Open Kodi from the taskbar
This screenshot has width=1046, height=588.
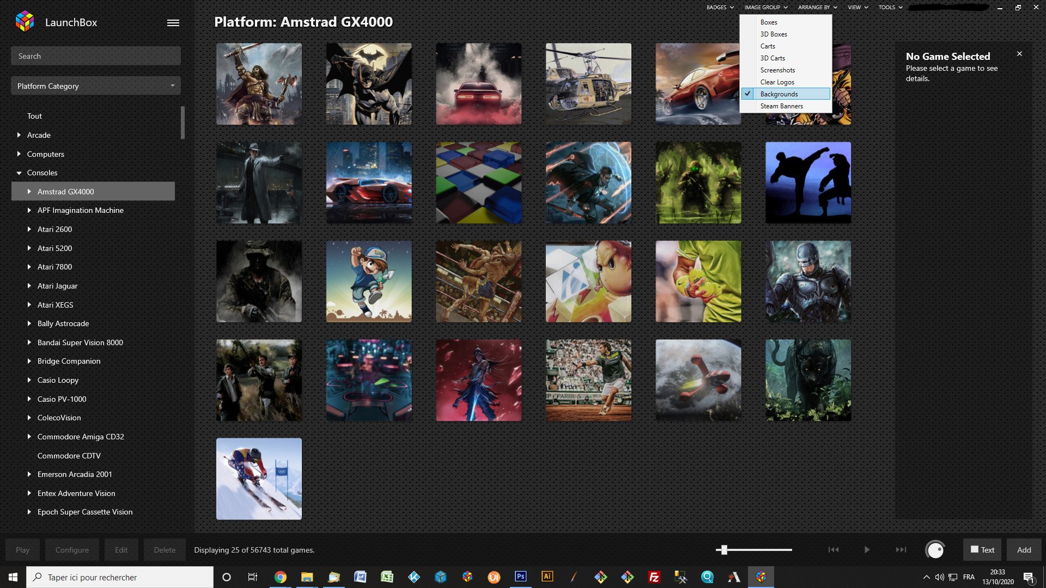point(413,577)
